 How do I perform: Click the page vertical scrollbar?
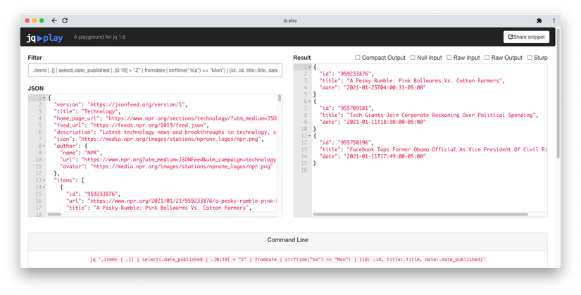tap(558, 93)
